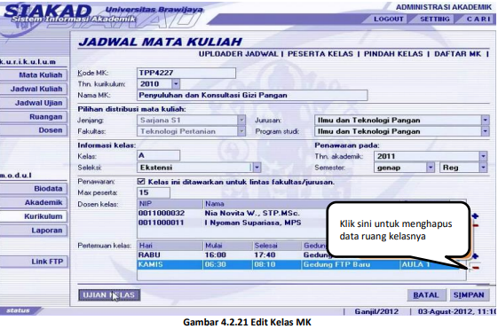Click the Mulai column header
498x329 pixels.
pos(228,246)
